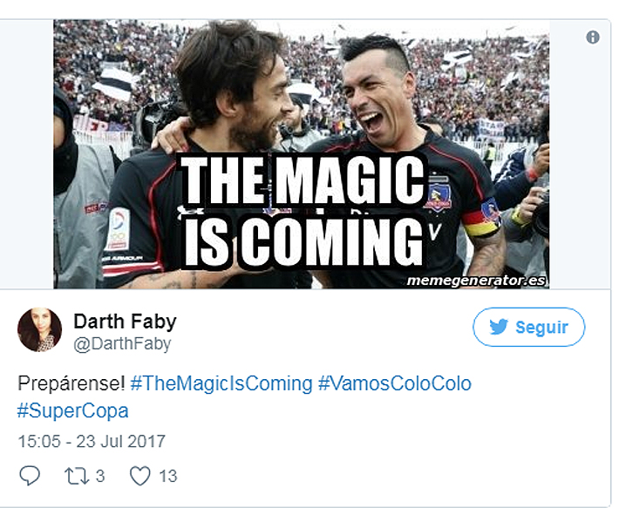The width and height of the screenshot is (619, 508).
Task: Click the Darth Faby display name
Action: coord(125,321)
